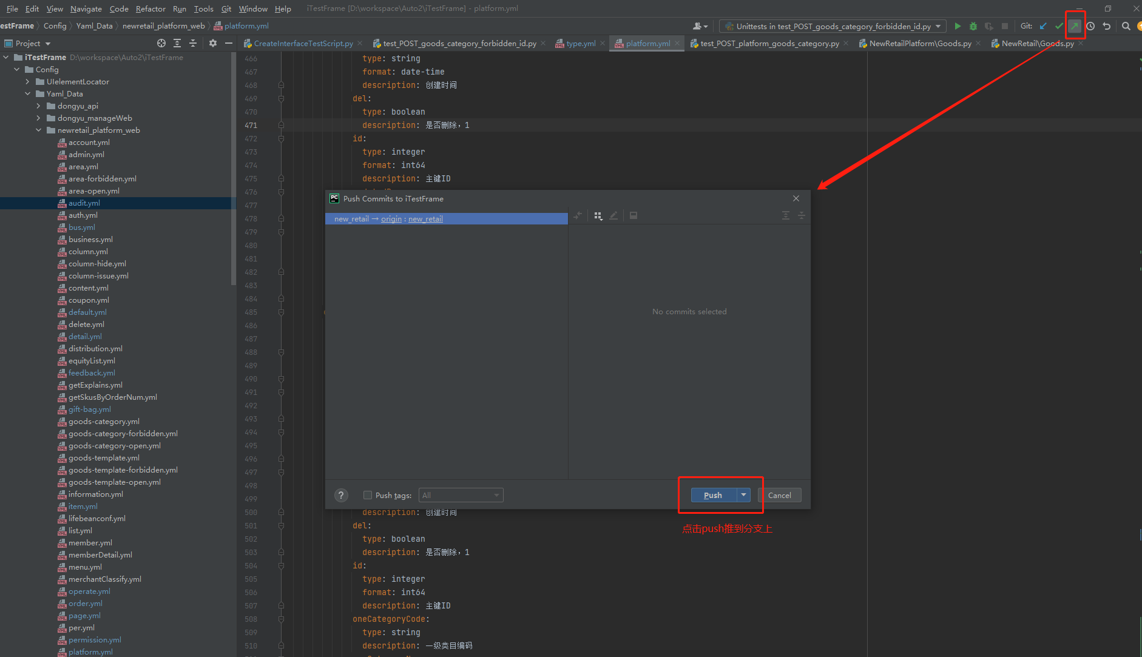
Task: Click the Group By grid icon in Push dialog
Action: pos(598,215)
